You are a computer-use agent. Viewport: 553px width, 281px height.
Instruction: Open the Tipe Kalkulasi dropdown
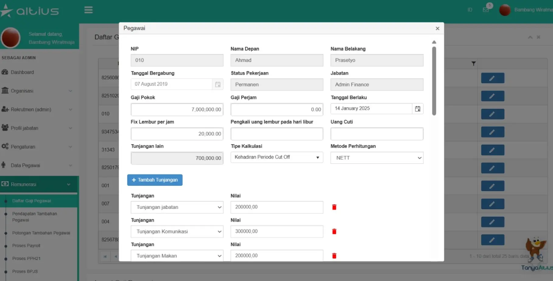coord(276,157)
